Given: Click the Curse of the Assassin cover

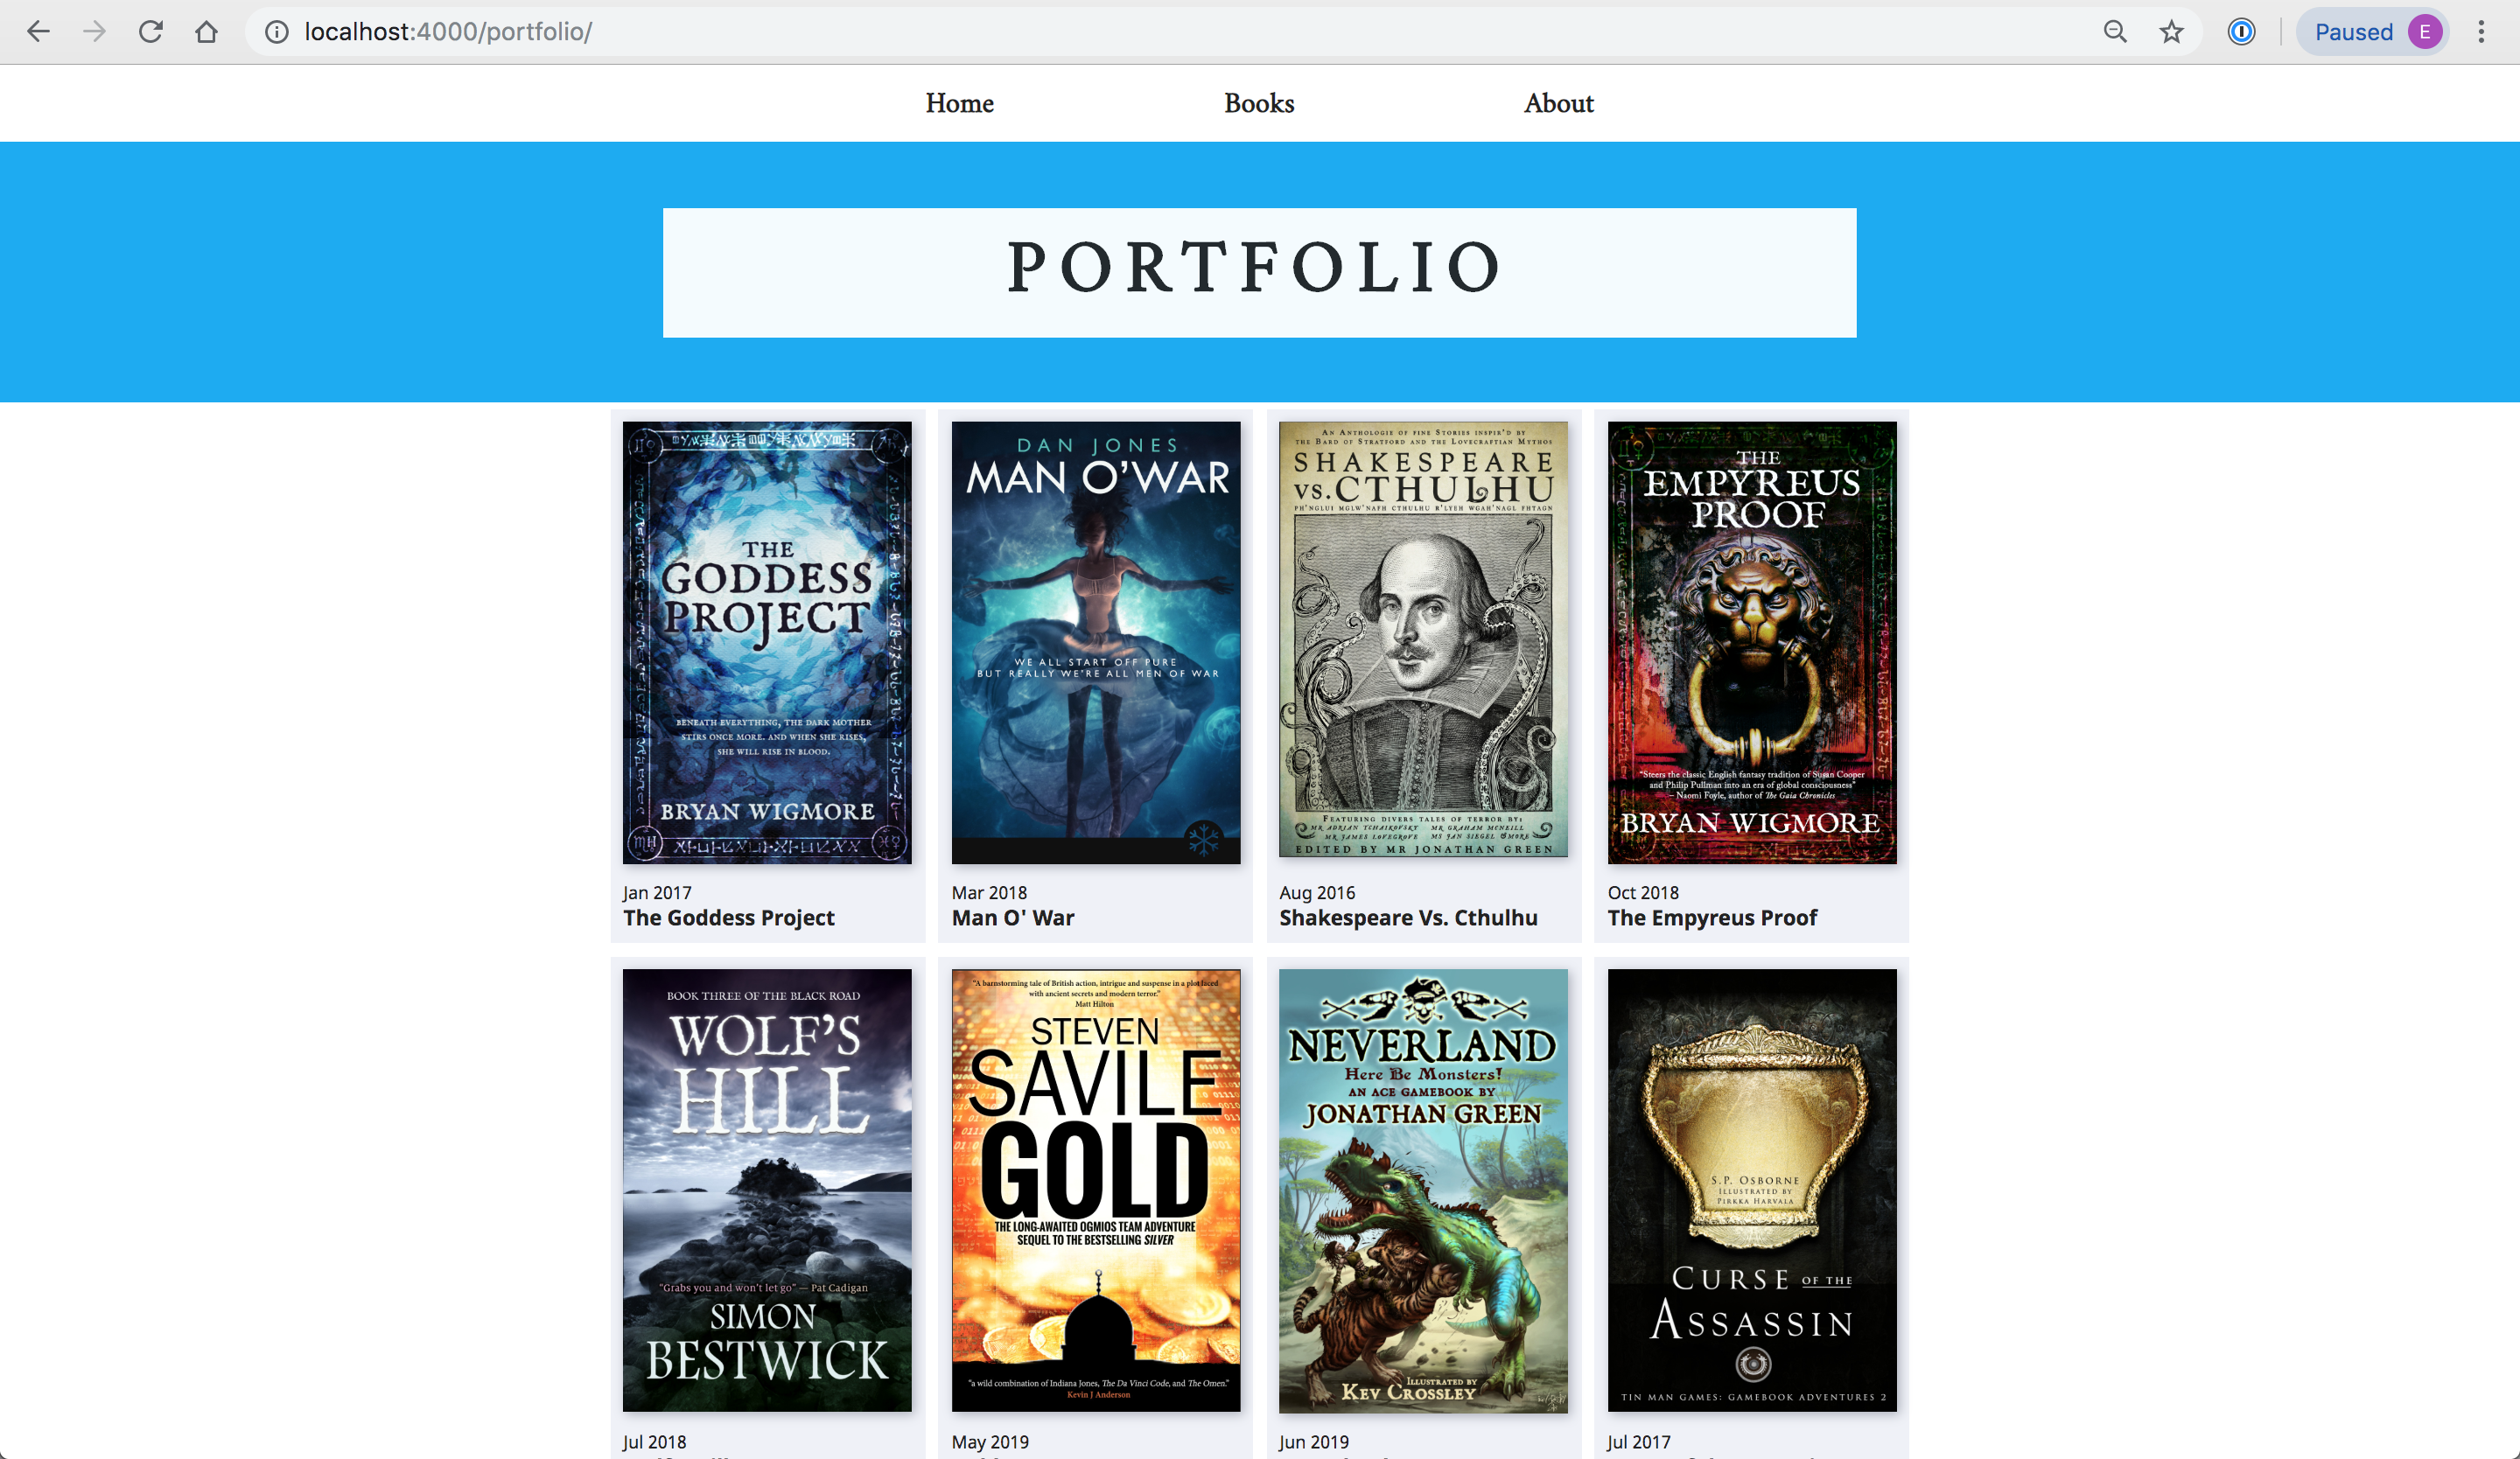Looking at the screenshot, I should click(1751, 1190).
